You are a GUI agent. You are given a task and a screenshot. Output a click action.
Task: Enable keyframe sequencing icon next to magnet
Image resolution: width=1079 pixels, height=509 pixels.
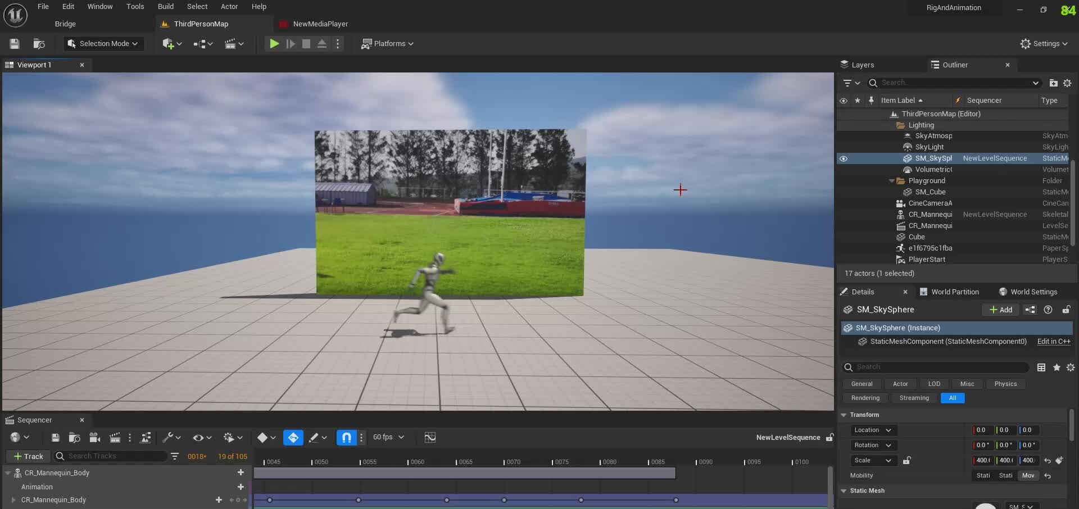coord(293,437)
